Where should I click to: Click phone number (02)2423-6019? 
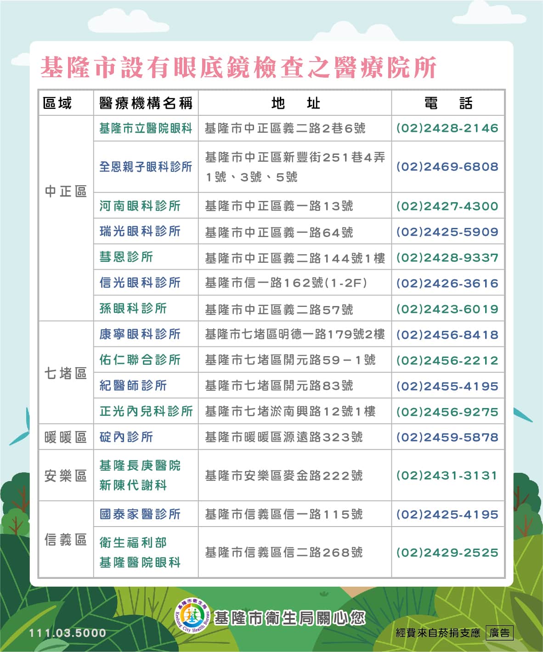point(447,309)
